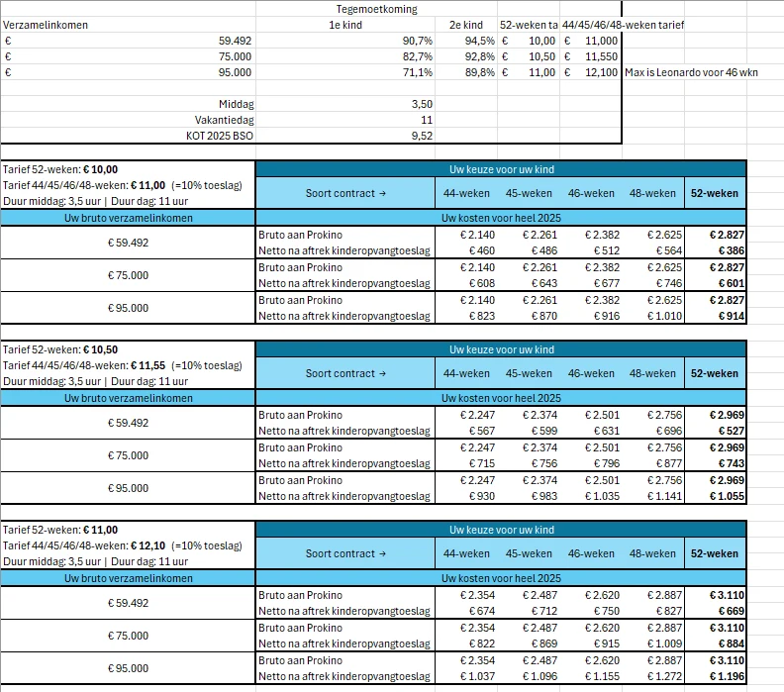Image resolution: width=784 pixels, height=692 pixels.
Task: Click 'Tarief 44/45/46/48-weken: € 12,10' cell
Action: coord(128,545)
